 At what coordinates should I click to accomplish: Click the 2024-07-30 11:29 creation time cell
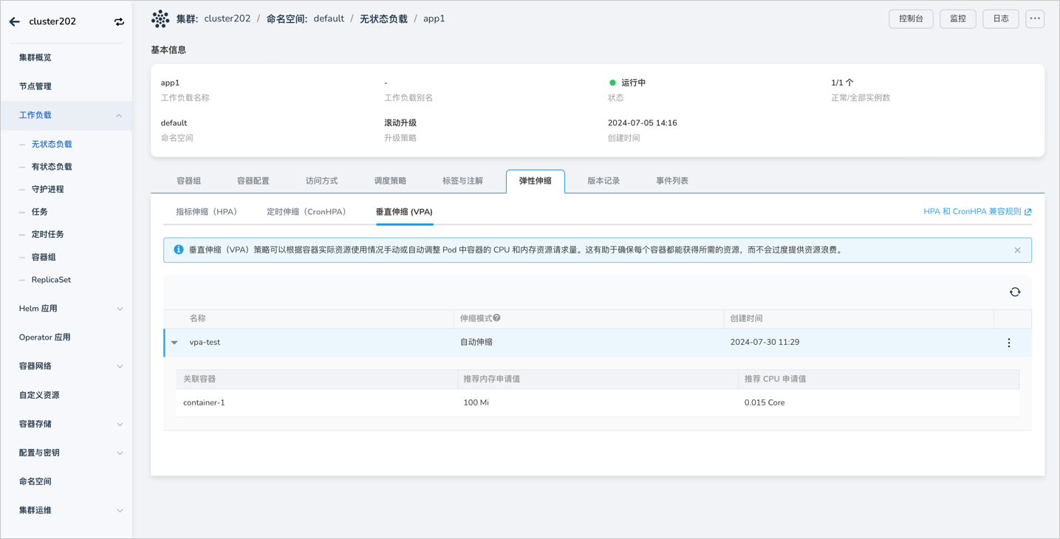coord(765,343)
